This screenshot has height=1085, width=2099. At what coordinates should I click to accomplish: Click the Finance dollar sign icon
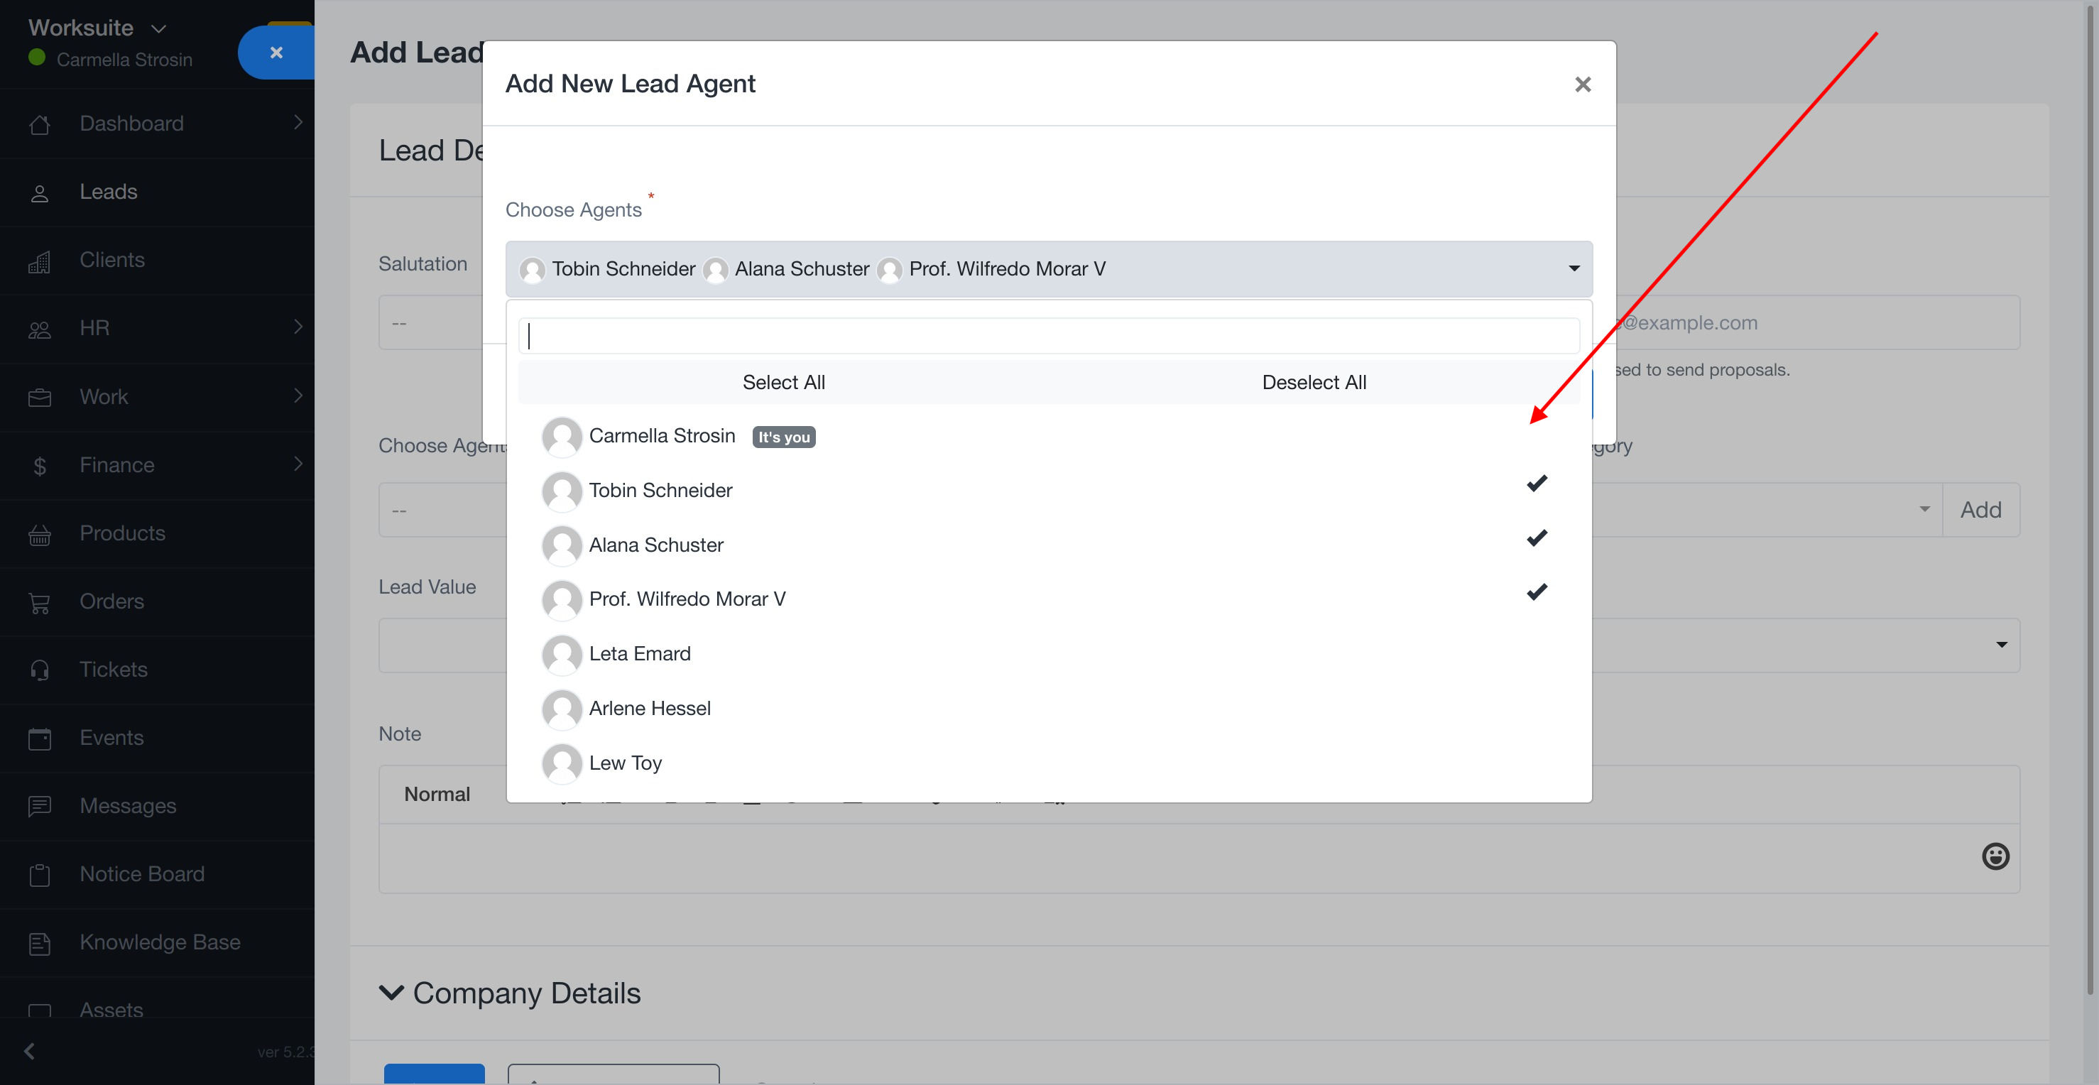pos(39,466)
